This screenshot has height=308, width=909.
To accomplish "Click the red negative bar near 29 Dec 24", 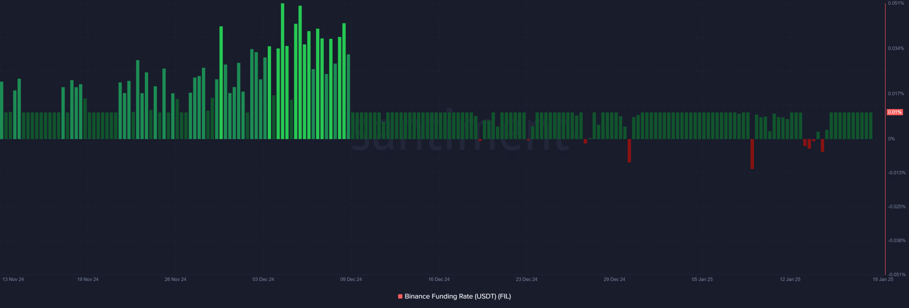I will click(629, 151).
